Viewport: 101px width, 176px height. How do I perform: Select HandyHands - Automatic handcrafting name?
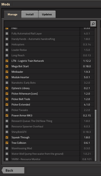(33, 39)
